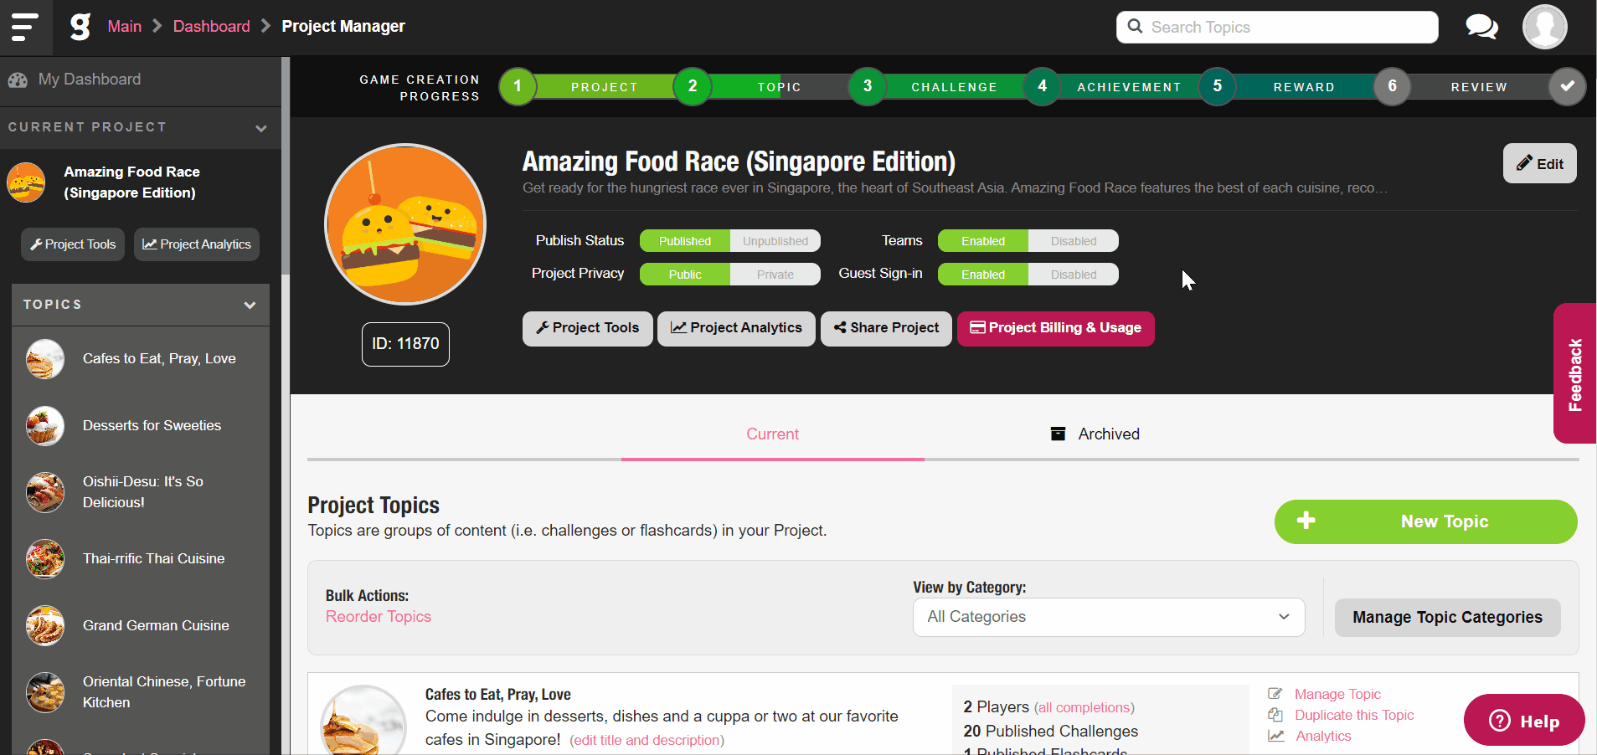Set Project Privacy to Private
Image resolution: width=1597 pixels, height=755 pixels.
pos(775,275)
